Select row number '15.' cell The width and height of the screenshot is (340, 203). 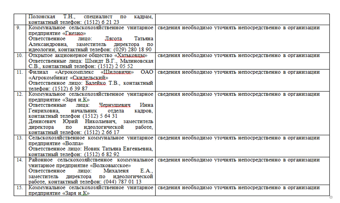click(20, 190)
